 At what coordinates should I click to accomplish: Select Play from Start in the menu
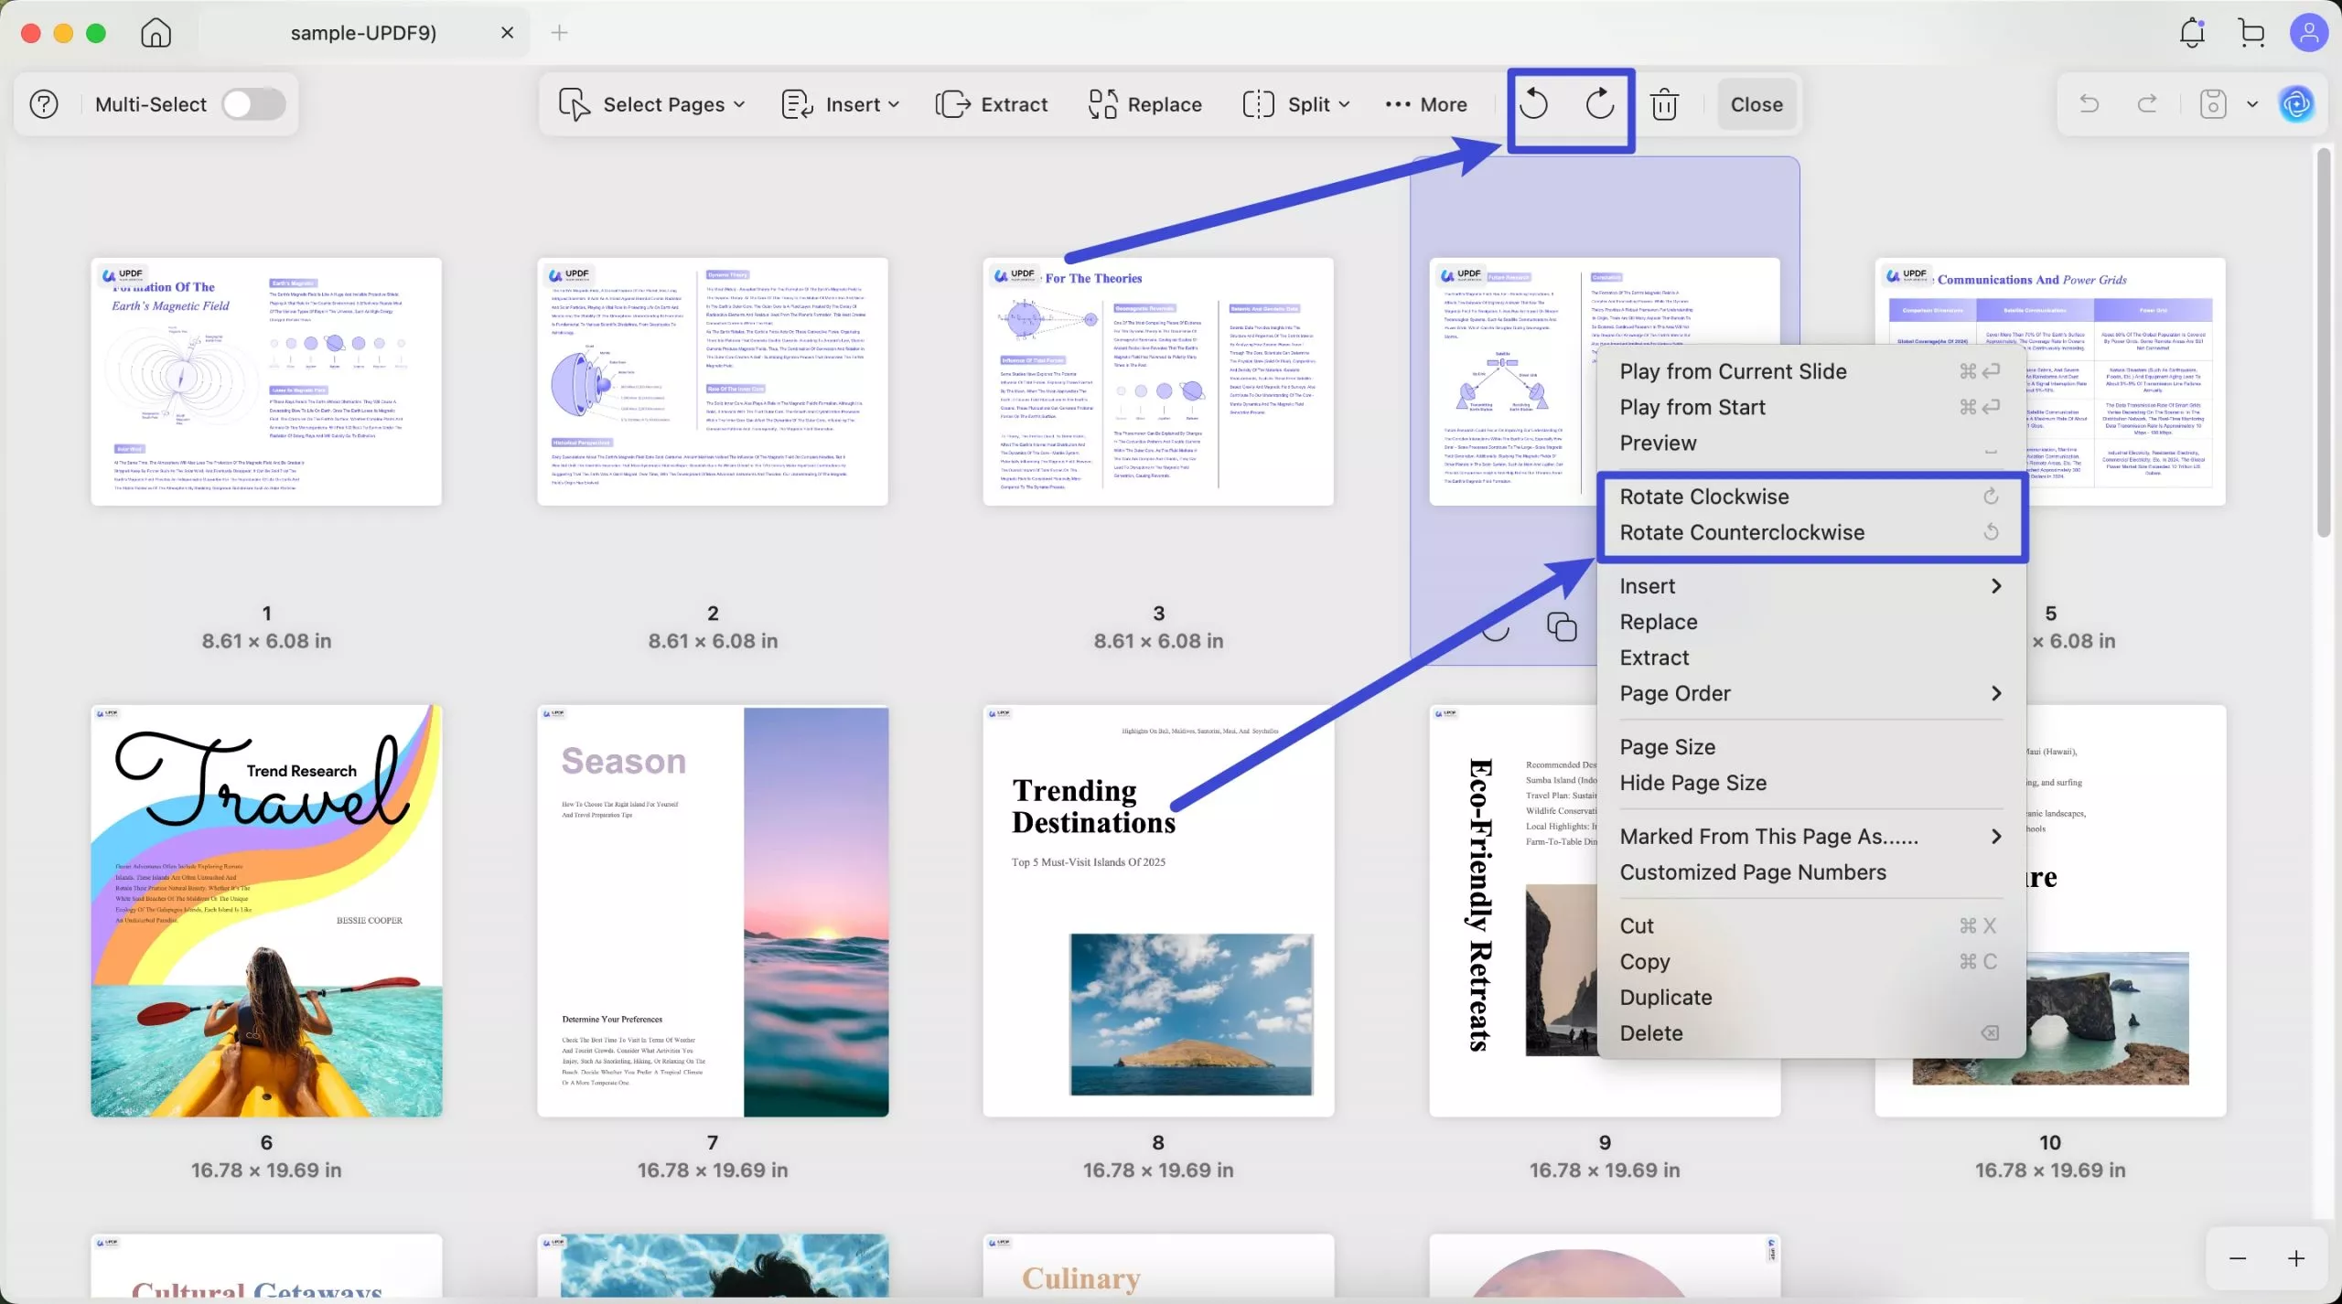(x=1692, y=407)
